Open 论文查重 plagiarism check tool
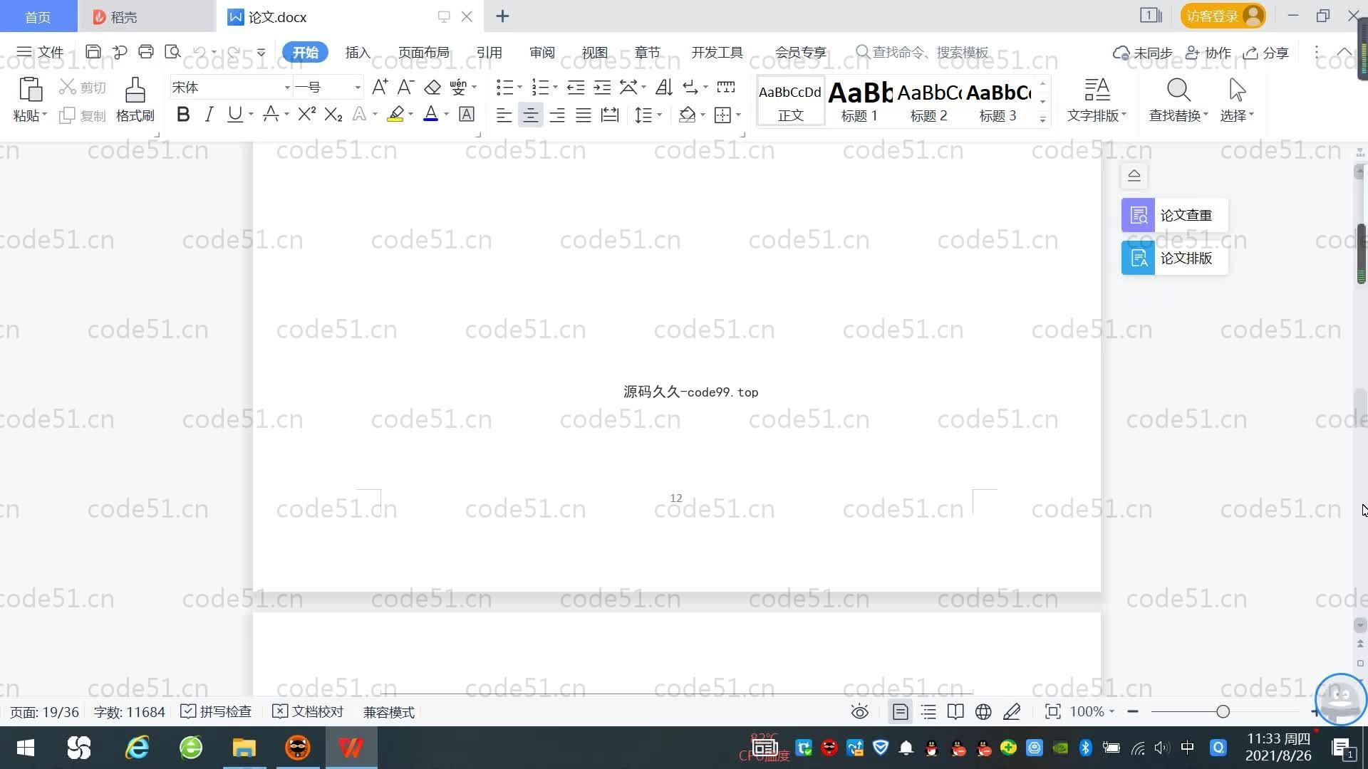 tap(1175, 215)
